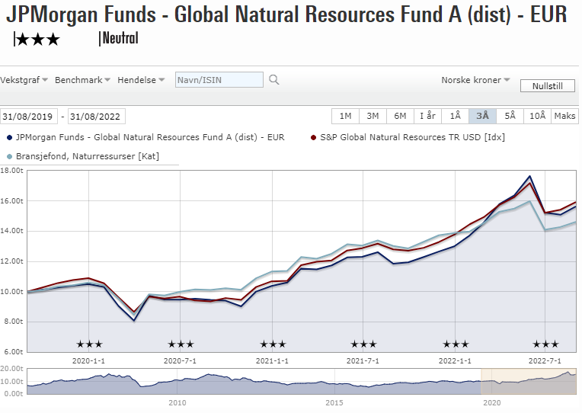Click the JPMorgan Funds legend label
Screen dimensions: 582x413
pos(150,137)
